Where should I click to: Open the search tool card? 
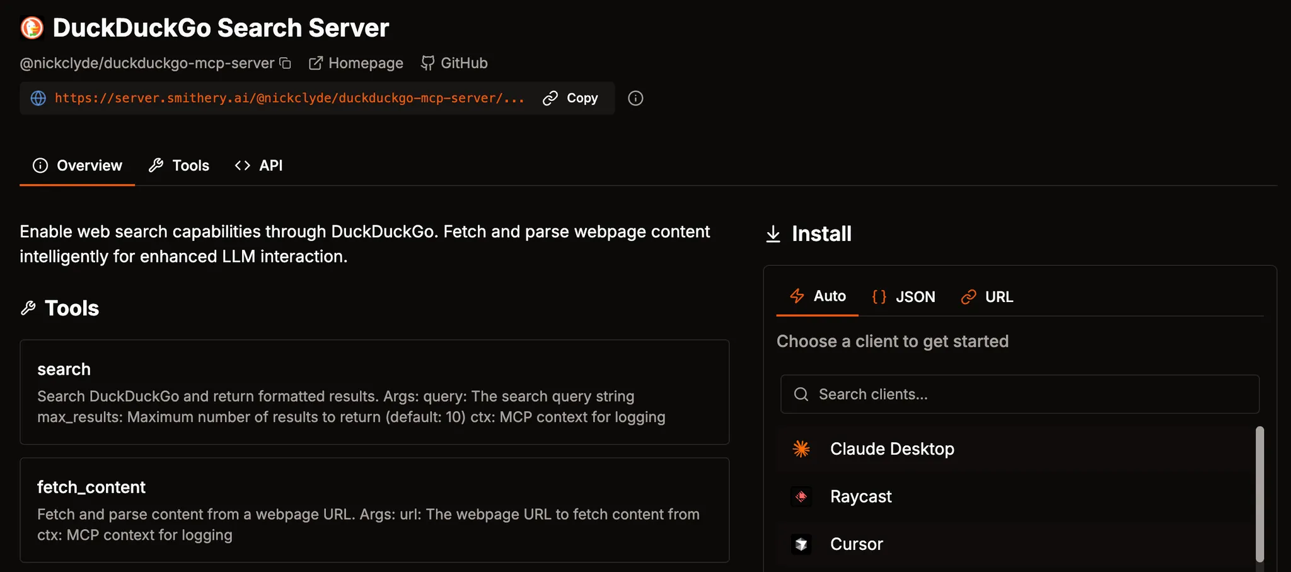374,392
